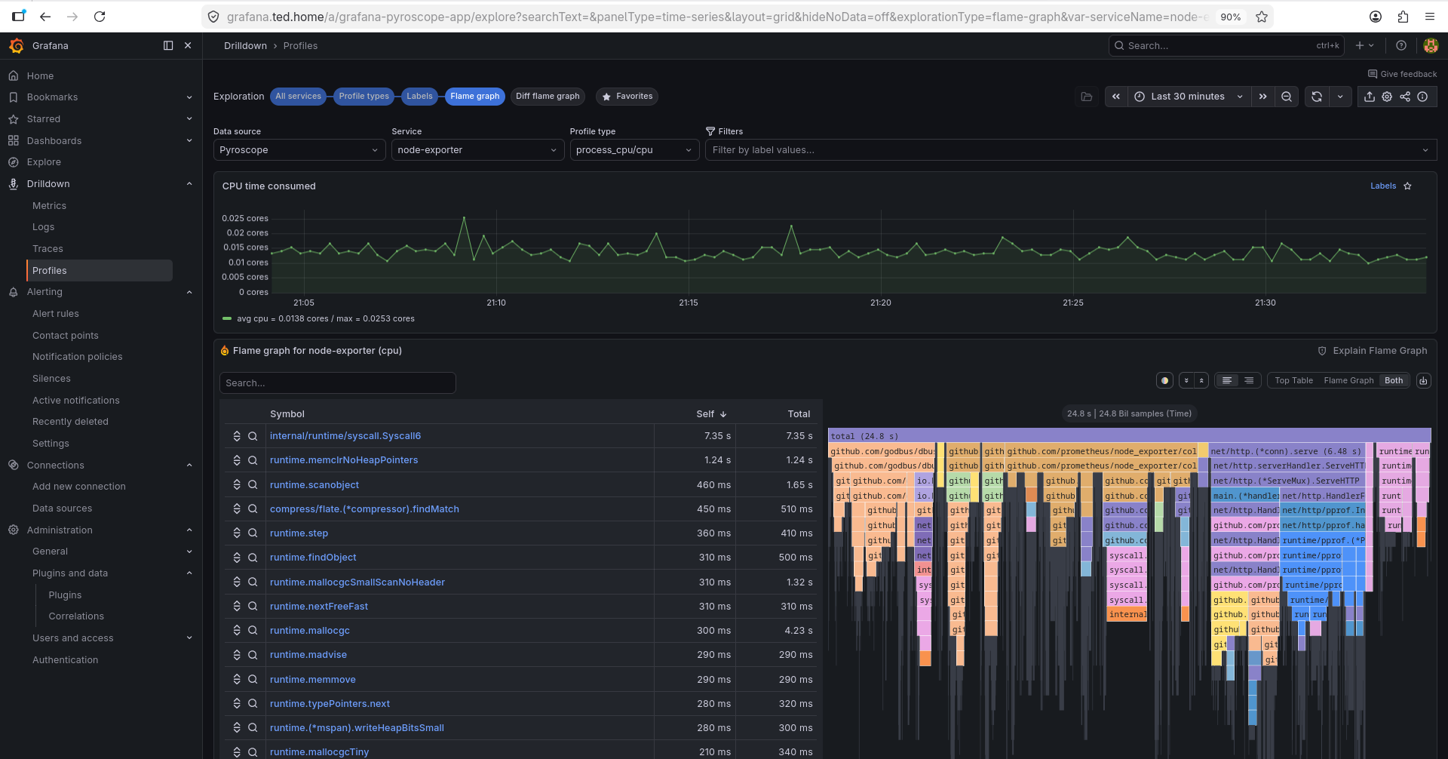
Task: Select the Both view option
Action: click(1394, 381)
